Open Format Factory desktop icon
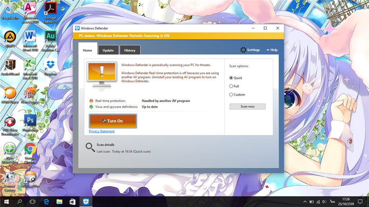The height and width of the screenshot is (207, 369). click(x=10, y=181)
